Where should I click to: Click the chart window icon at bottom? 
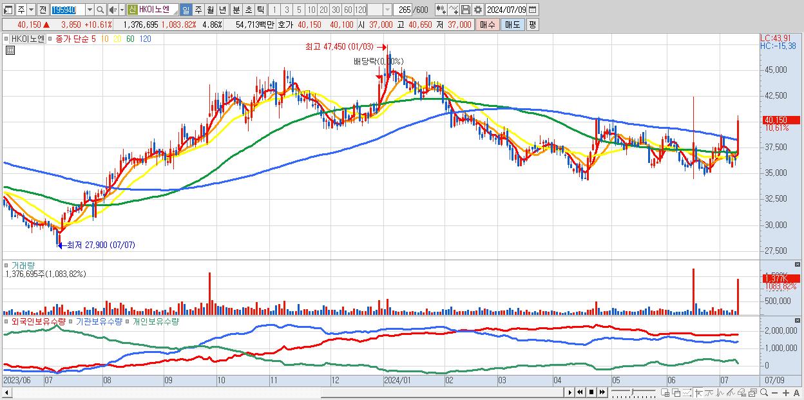pyautogui.click(x=752, y=393)
